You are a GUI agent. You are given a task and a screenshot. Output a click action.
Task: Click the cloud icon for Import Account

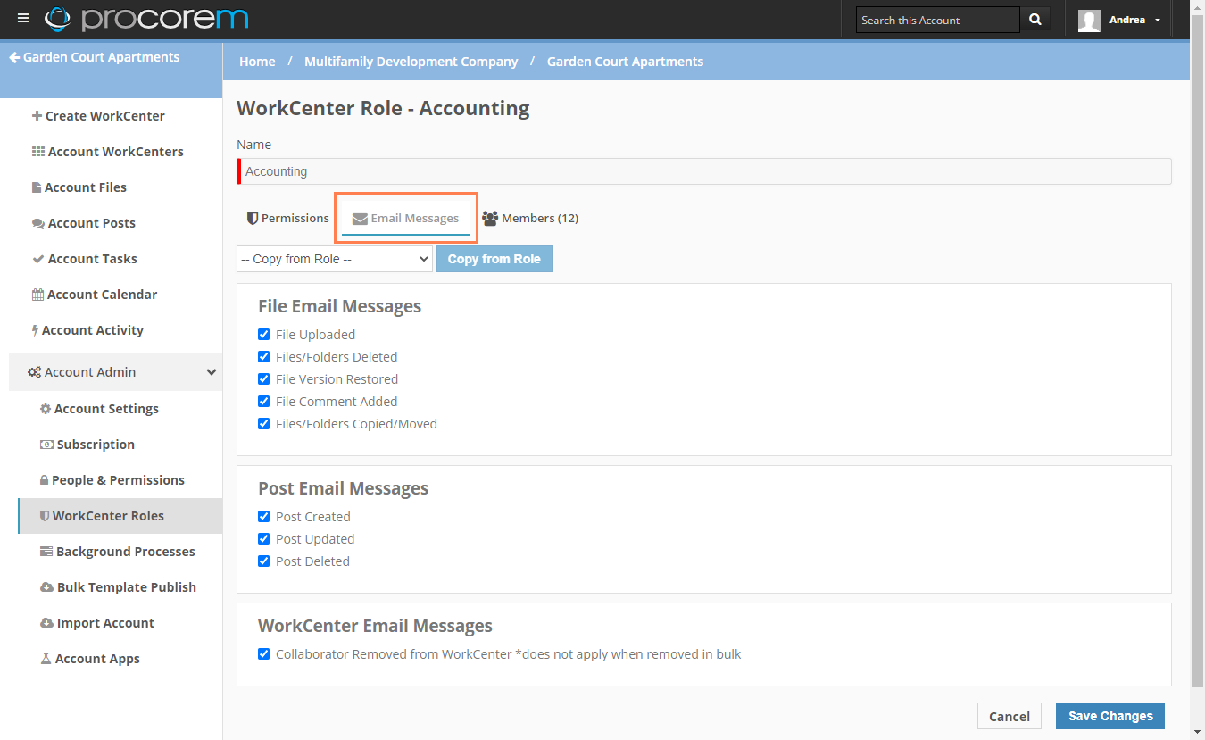pyautogui.click(x=47, y=623)
